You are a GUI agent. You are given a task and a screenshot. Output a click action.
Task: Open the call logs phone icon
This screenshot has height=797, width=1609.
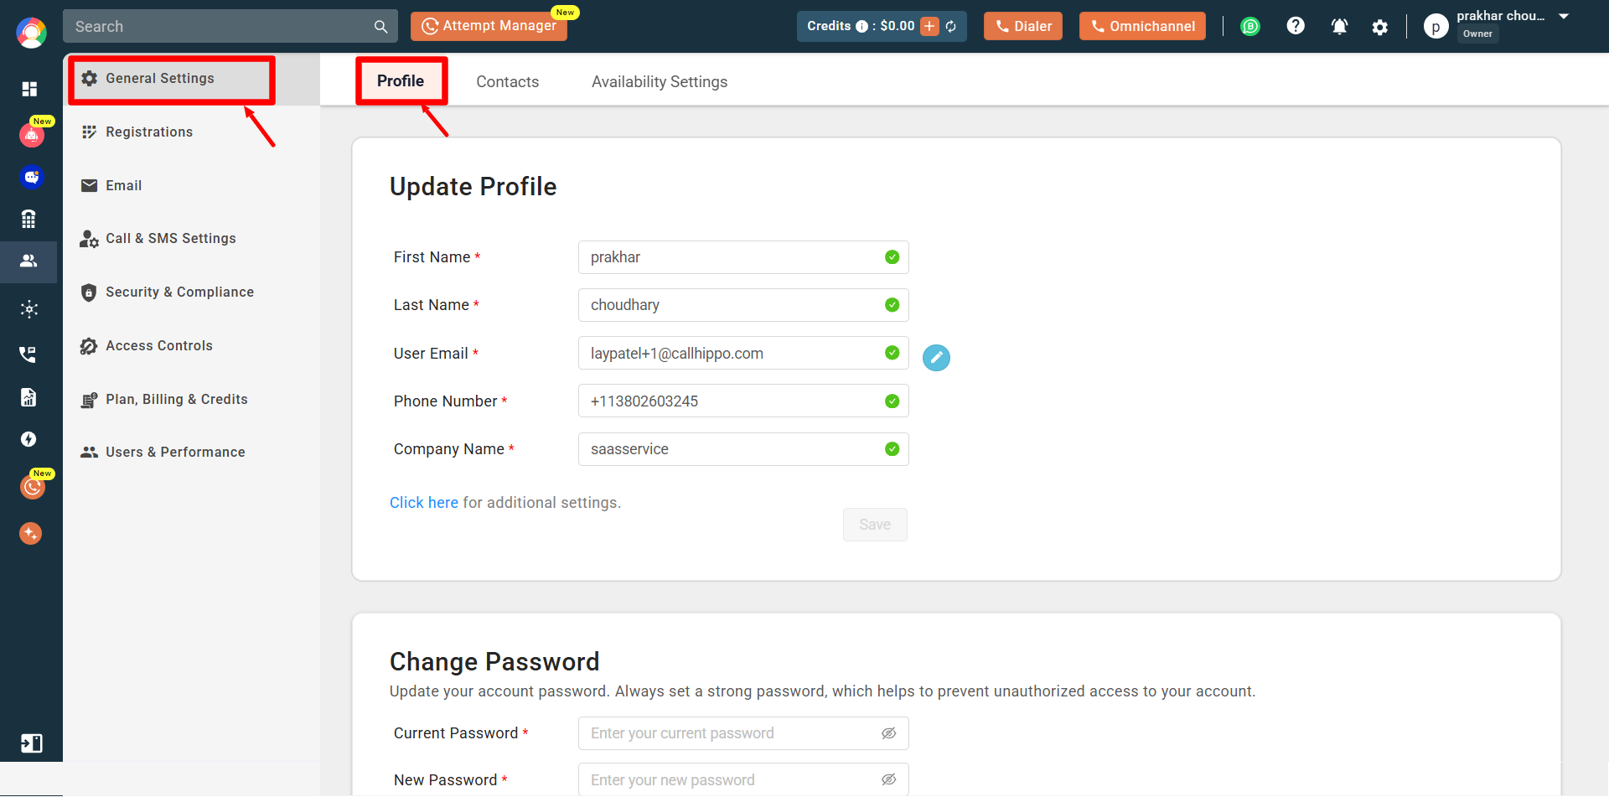click(x=28, y=354)
